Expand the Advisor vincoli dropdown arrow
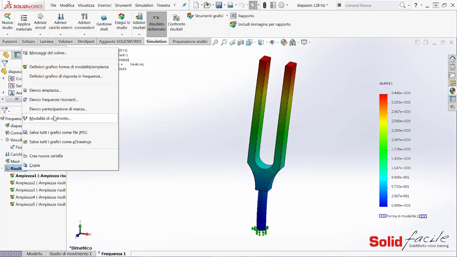 pos(40,34)
